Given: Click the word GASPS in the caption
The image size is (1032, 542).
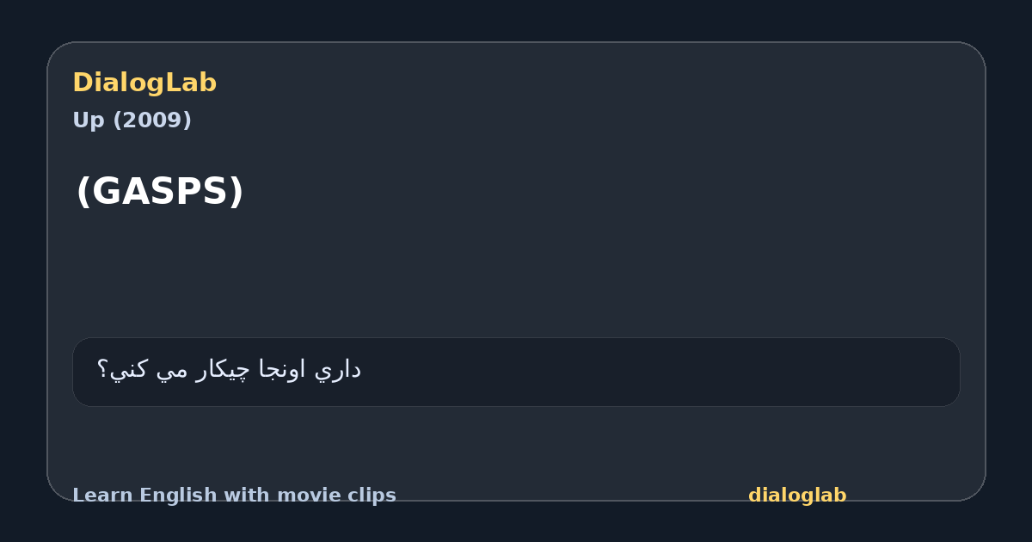Looking at the screenshot, I should point(160,192).
